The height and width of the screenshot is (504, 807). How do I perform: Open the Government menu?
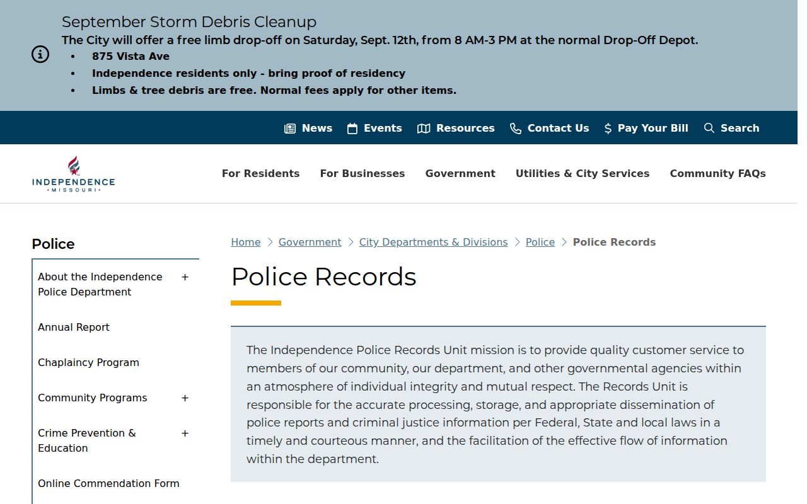460,173
